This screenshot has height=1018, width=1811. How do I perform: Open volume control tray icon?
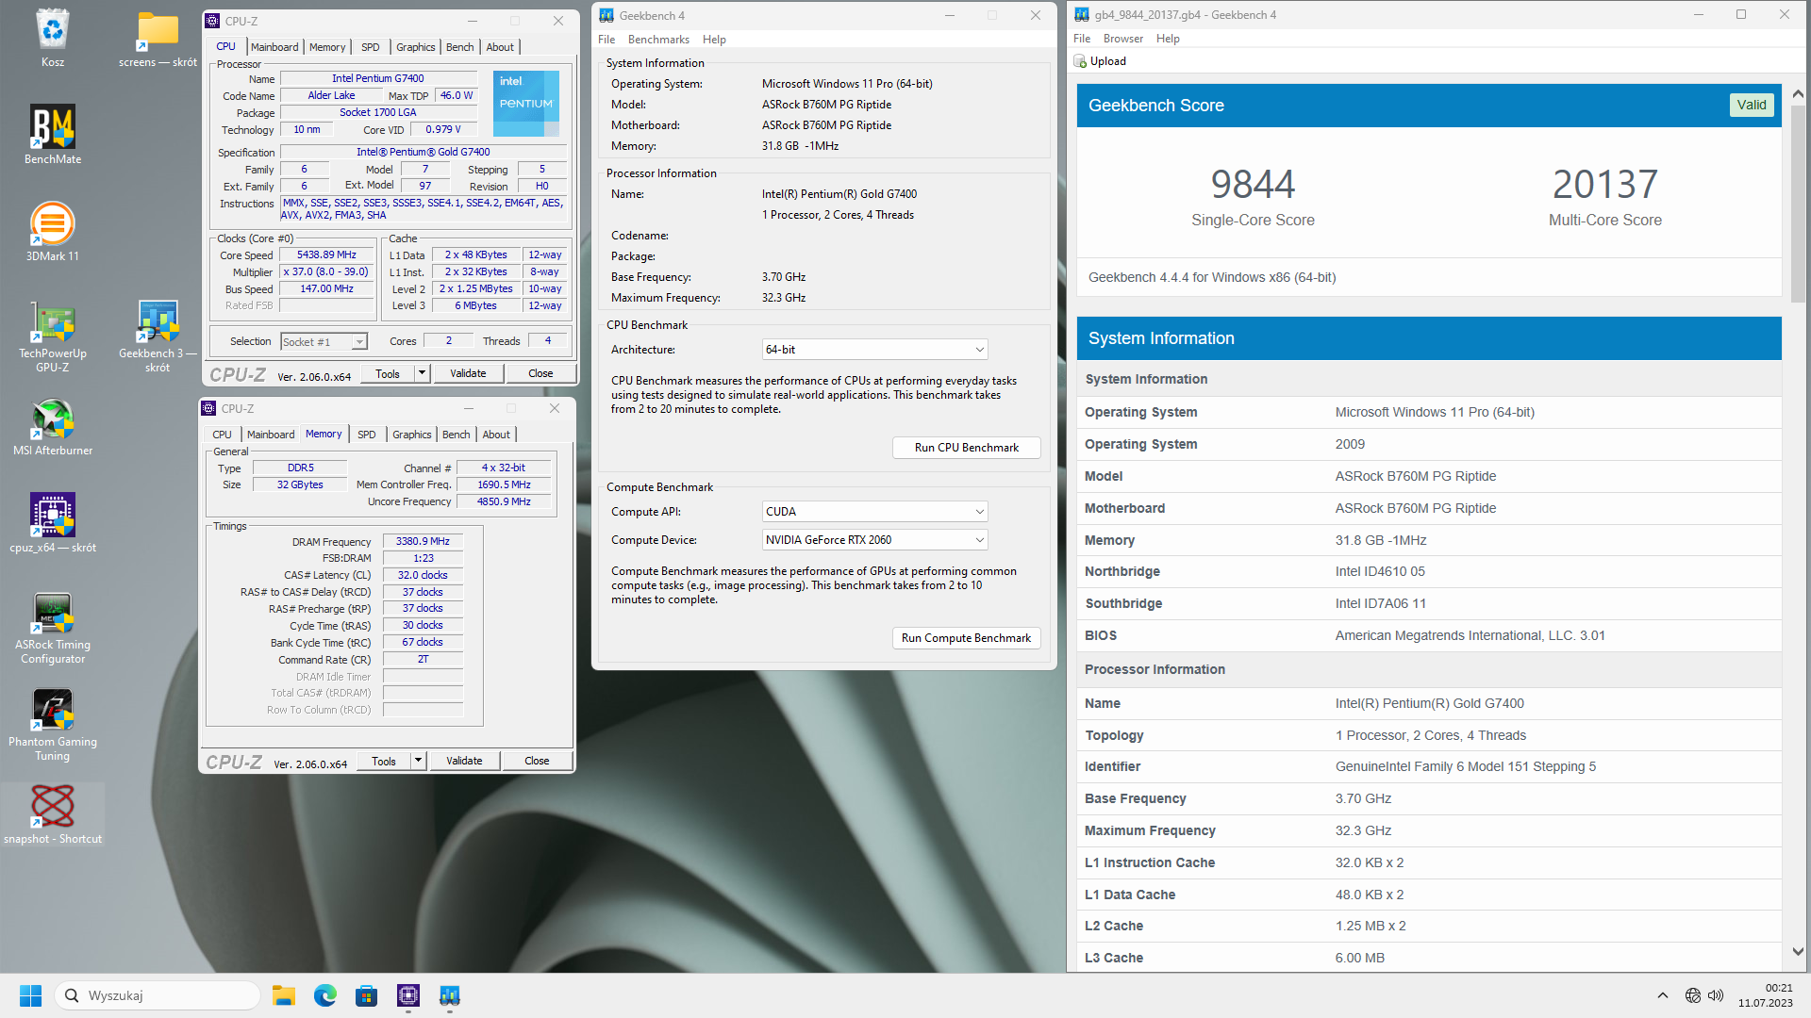1716,995
